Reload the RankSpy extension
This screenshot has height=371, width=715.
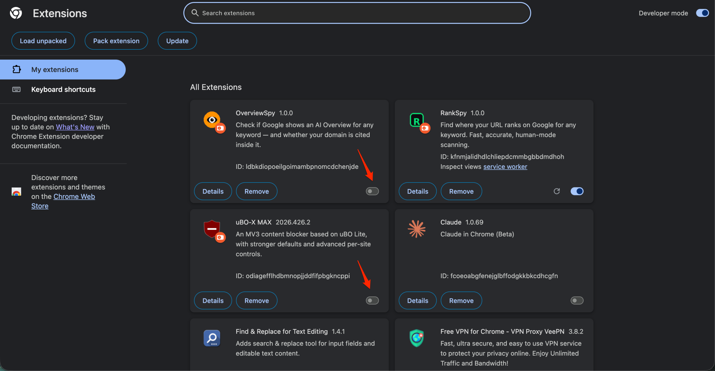coord(557,191)
